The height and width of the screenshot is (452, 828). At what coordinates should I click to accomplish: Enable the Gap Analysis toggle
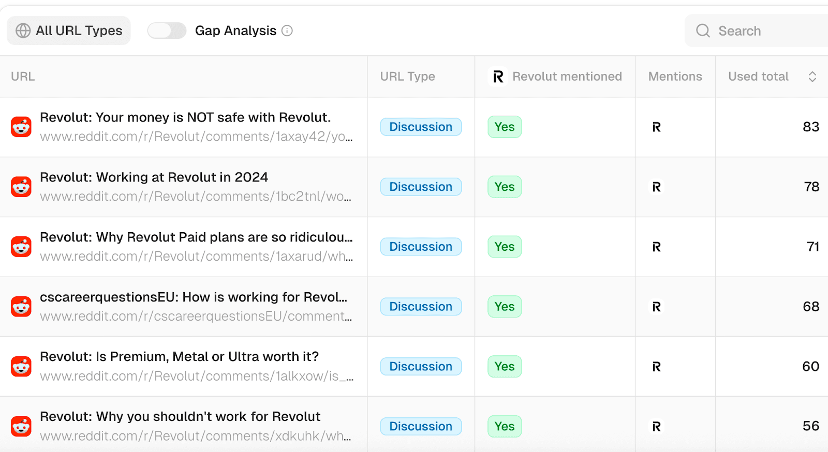click(x=166, y=31)
